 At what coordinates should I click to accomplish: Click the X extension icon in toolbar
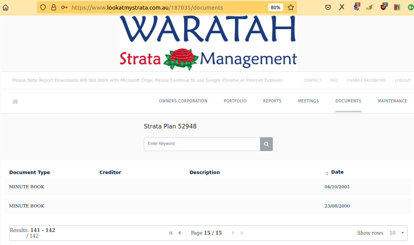[x=341, y=7]
